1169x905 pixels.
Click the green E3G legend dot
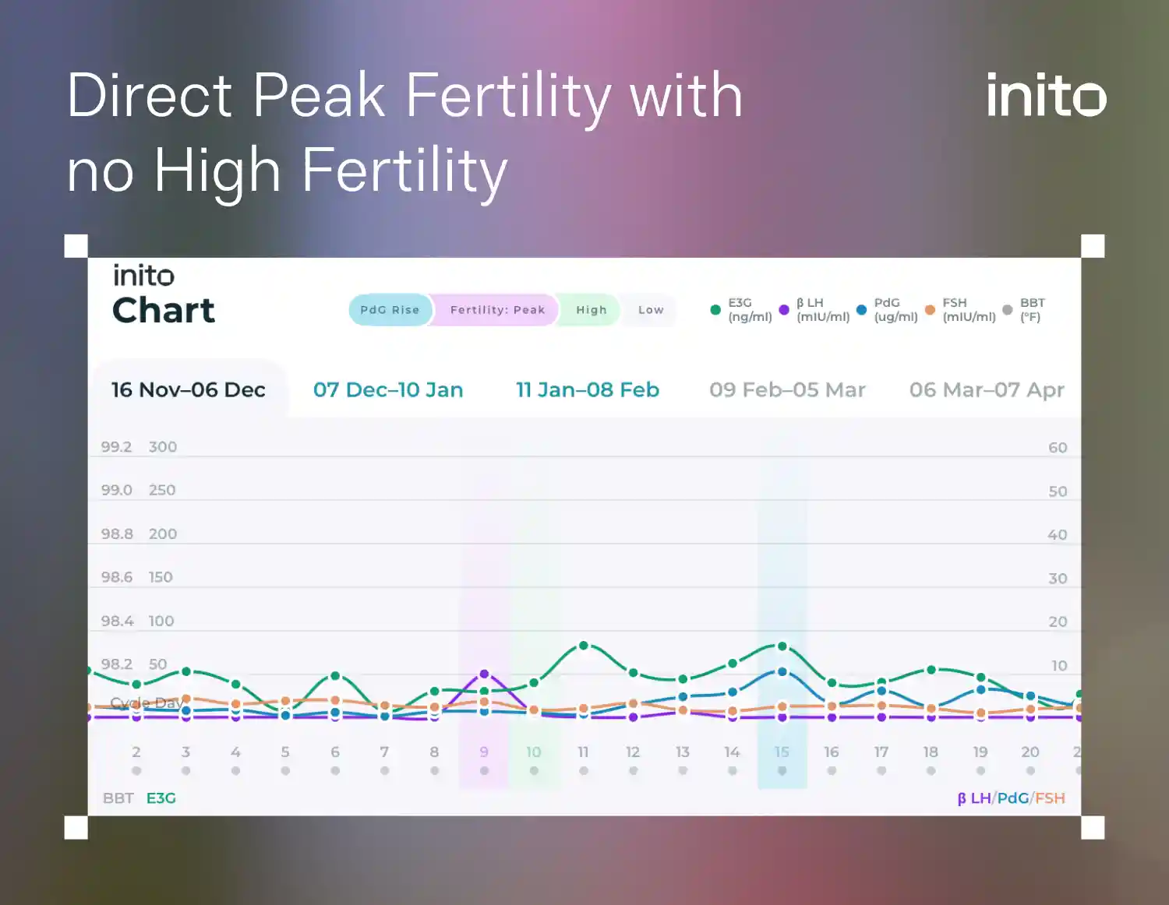pyautogui.click(x=715, y=310)
